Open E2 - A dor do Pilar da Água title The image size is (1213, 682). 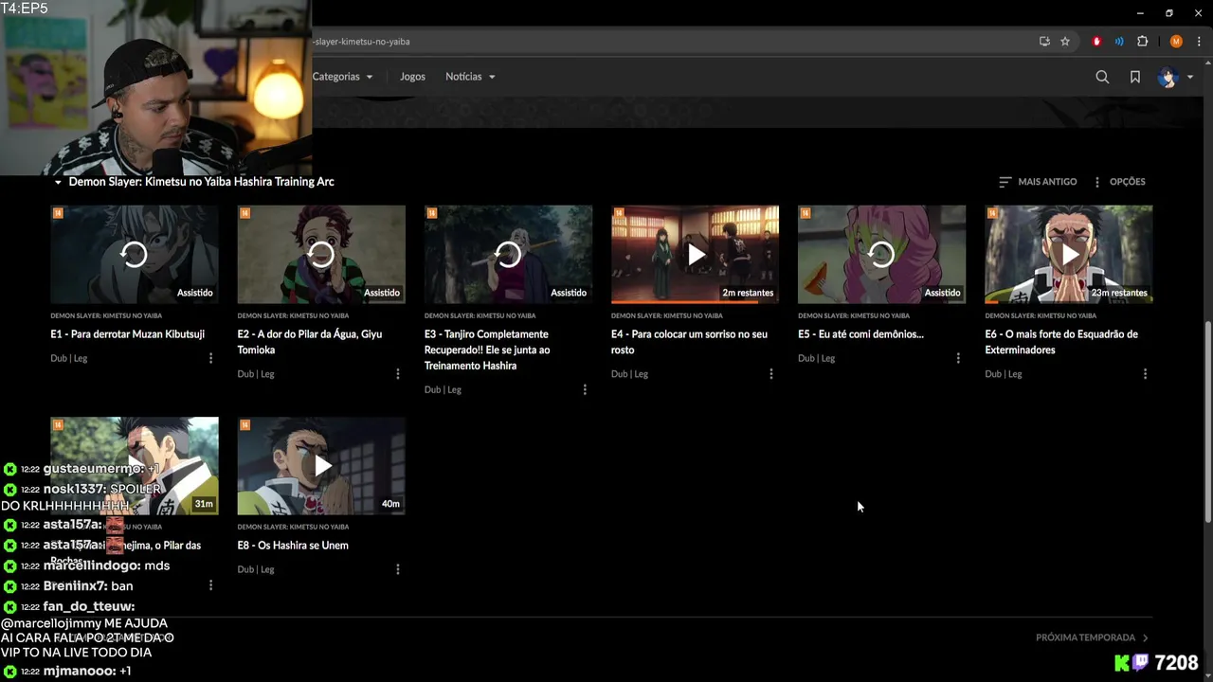tap(310, 342)
